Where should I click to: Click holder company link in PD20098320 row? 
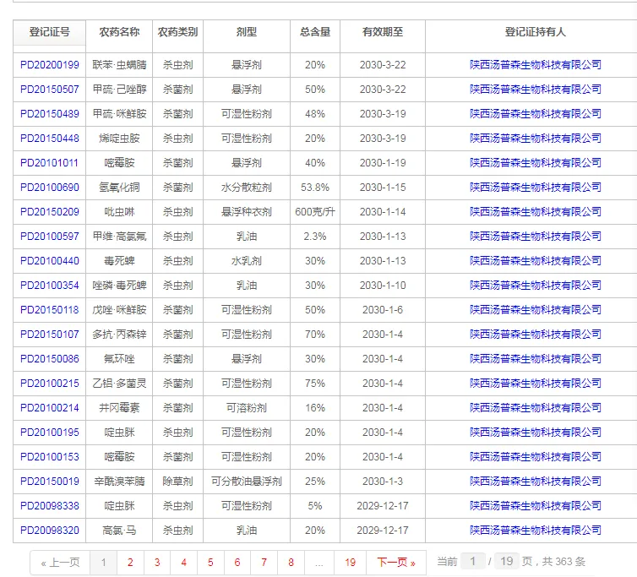tap(535, 531)
